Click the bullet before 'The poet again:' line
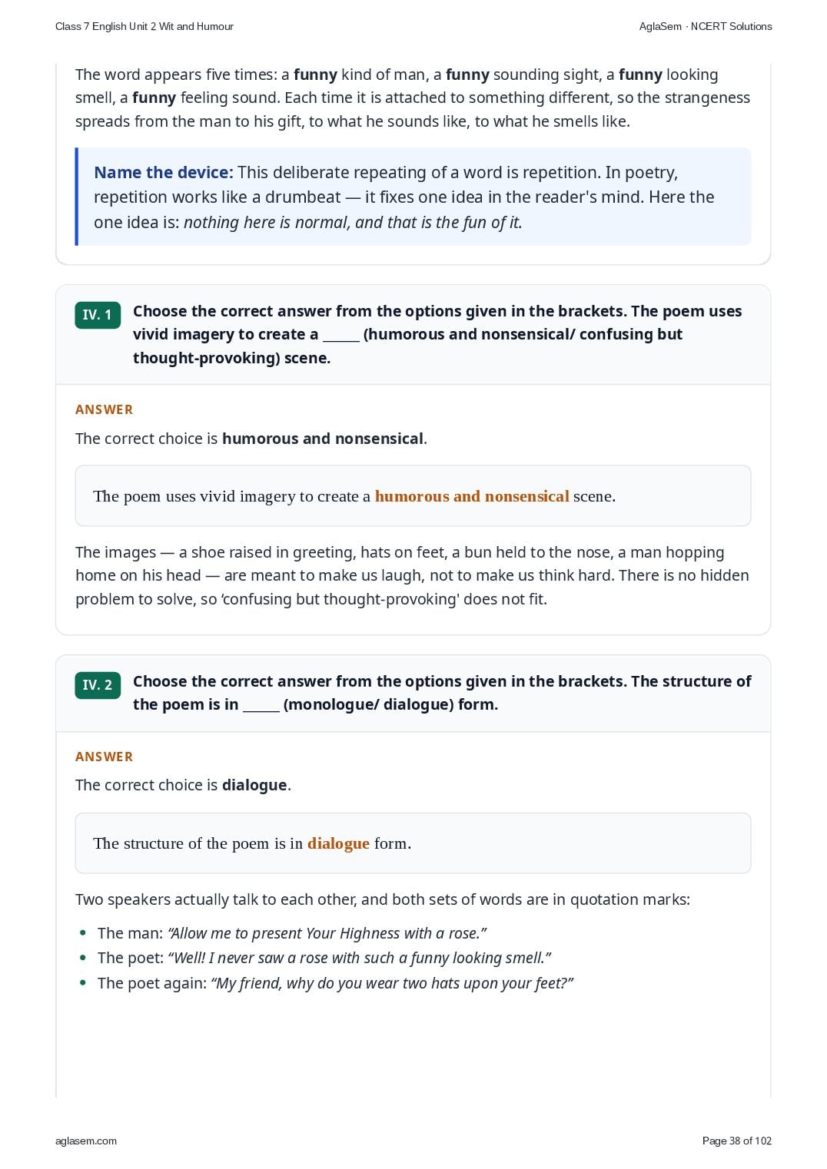The height and width of the screenshot is (1169, 827). pyautogui.click(x=83, y=983)
